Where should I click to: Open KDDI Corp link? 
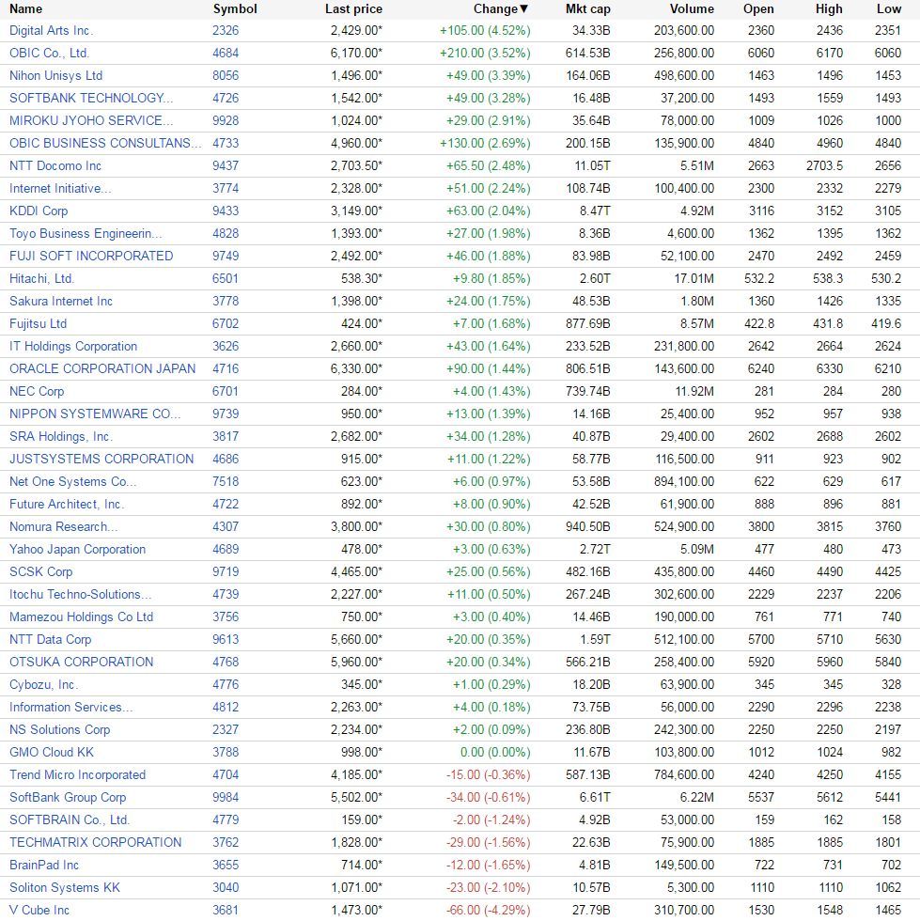click(39, 211)
